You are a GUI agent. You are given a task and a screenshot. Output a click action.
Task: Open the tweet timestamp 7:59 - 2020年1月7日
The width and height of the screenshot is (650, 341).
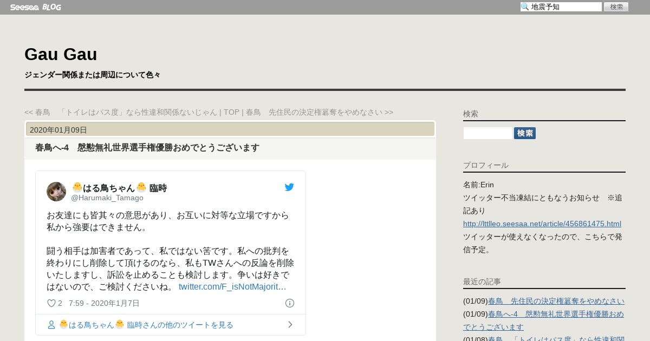(104, 303)
